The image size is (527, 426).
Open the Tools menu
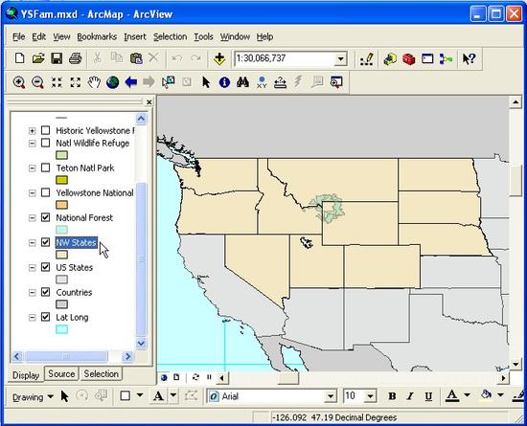(x=203, y=36)
